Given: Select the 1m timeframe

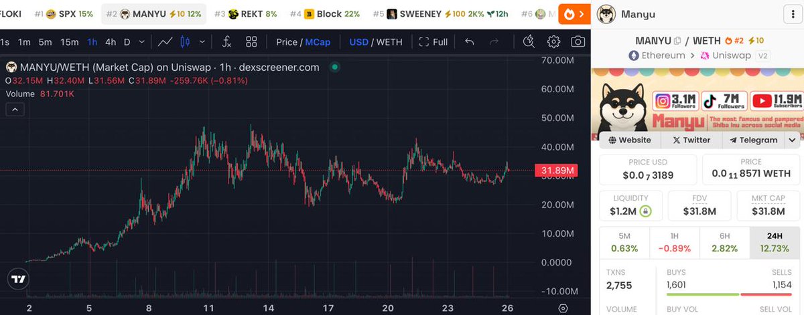Looking at the screenshot, I should pos(24,41).
